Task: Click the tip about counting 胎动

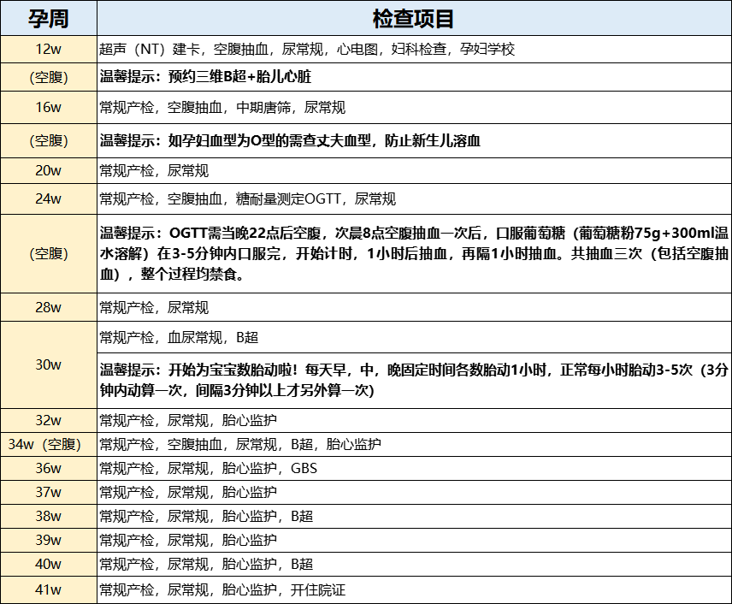Action: point(414,380)
